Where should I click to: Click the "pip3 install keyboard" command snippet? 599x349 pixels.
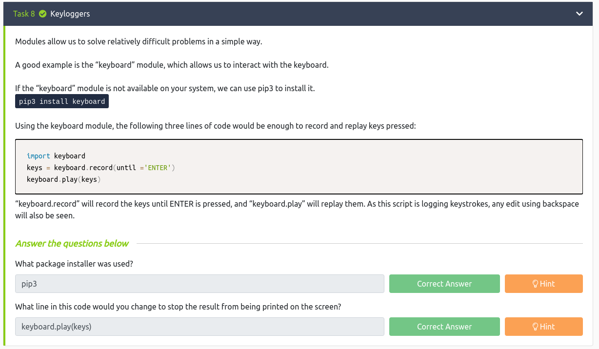(62, 101)
